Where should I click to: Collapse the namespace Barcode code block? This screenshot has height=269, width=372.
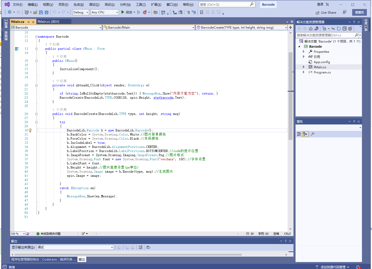36,37
